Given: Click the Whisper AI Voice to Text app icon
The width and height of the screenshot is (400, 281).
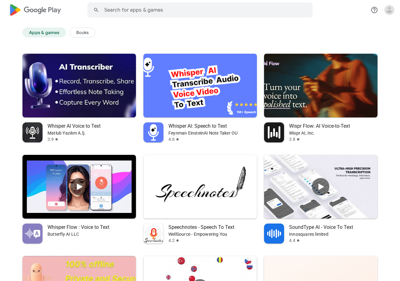Looking at the screenshot, I should [x=32, y=132].
